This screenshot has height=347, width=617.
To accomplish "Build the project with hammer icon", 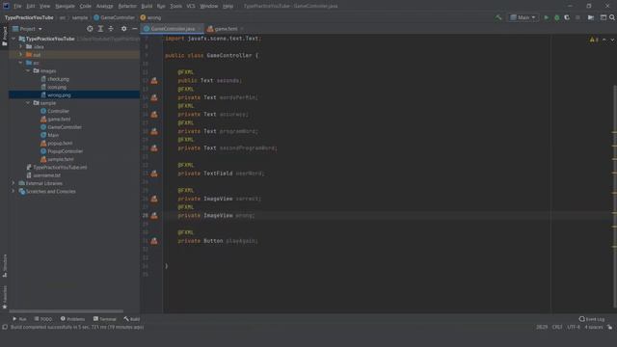I will point(498,17).
